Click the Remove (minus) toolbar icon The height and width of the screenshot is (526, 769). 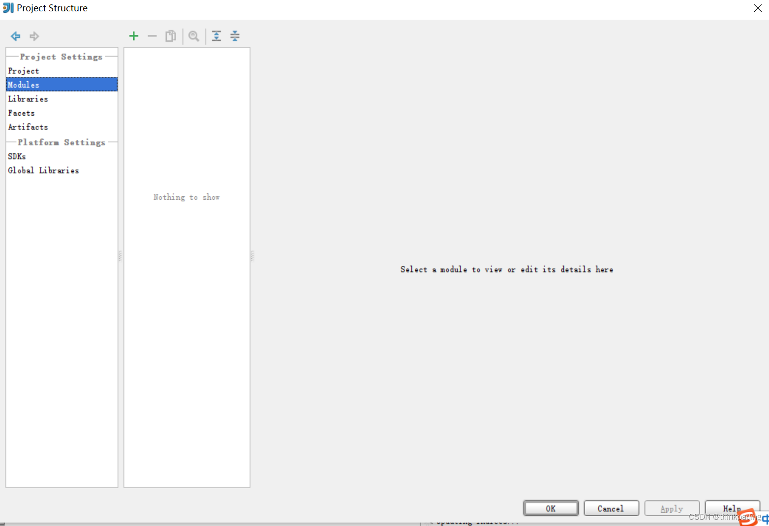click(152, 36)
